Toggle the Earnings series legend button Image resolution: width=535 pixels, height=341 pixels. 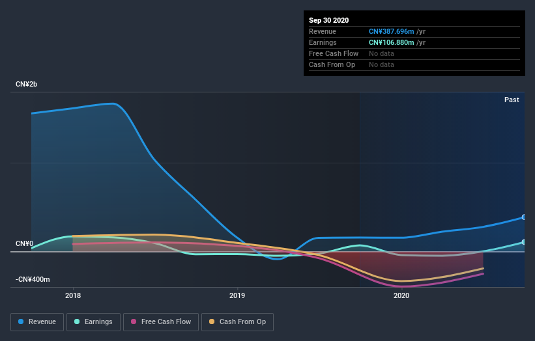[x=93, y=322]
